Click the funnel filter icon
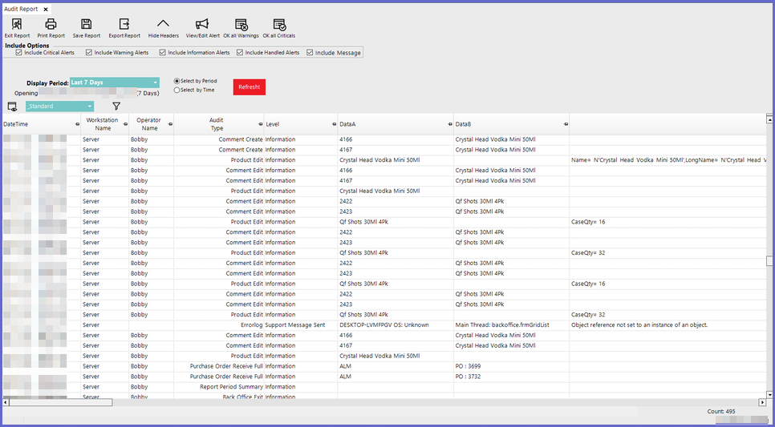 tap(116, 106)
